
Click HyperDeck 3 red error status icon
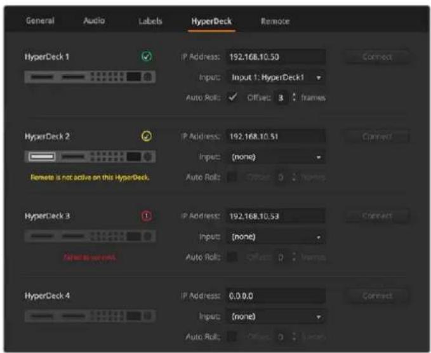point(147,216)
